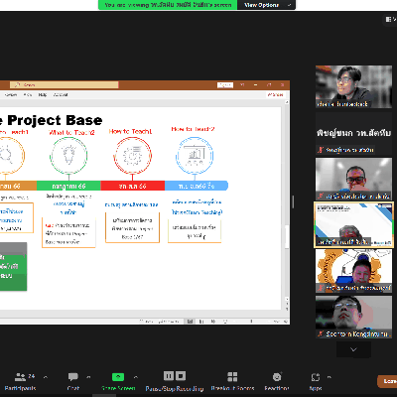The image size is (397, 397).
Task: Open the Participants panel icon
Action: coord(20,376)
